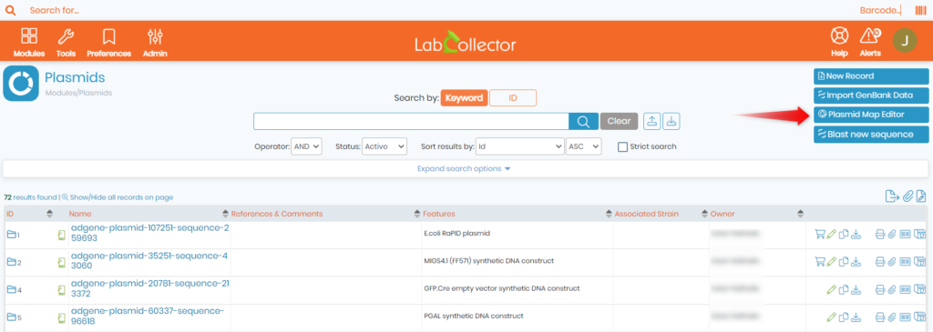
Task: Click Import GenBank Data button
Action: pyautogui.click(x=871, y=95)
